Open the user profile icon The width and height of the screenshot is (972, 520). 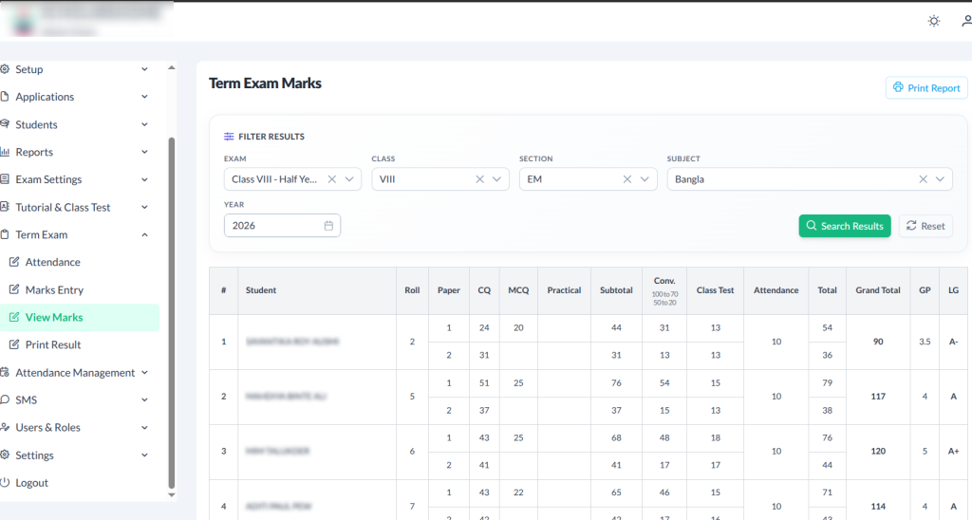coord(966,21)
